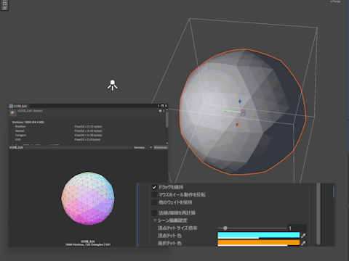Click the Vertices count heading text
The image size is (349, 261).
tap(28, 123)
